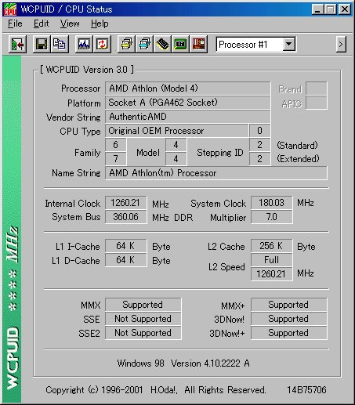Viewport: 355px width, 405px height.
Task: Click the L2 Speed 1260.21 MHz value
Action: pyautogui.click(x=271, y=274)
